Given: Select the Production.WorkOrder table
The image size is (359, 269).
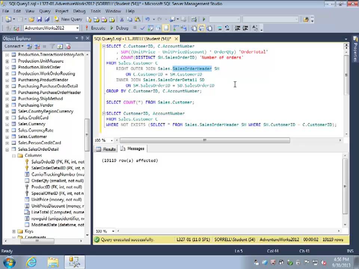Looking at the screenshot, I should click(x=39, y=67).
